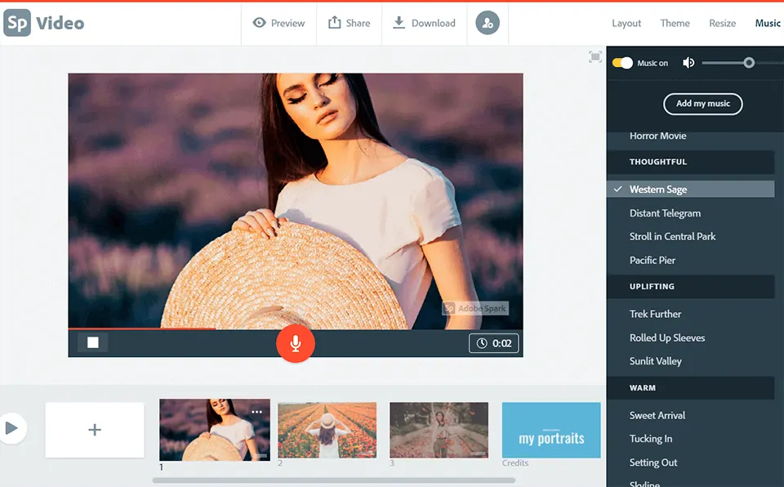Select the my portraits credits slide thumbnail
The width and height of the screenshot is (784, 487).
pos(551,430)
